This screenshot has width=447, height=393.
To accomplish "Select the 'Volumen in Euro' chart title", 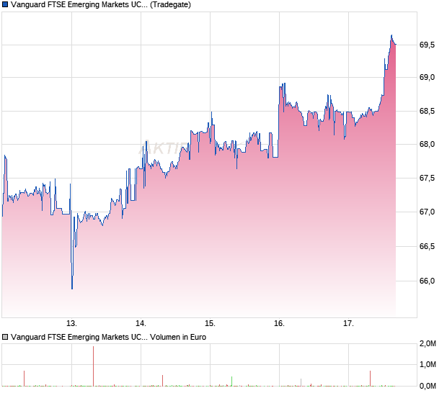I will point(108,338).
